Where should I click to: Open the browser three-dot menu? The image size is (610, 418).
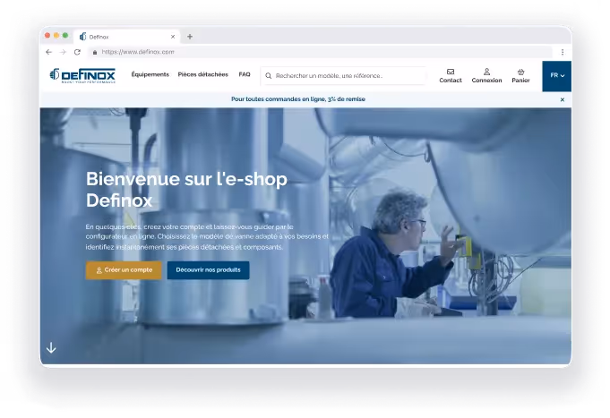(x=563, y=52)
